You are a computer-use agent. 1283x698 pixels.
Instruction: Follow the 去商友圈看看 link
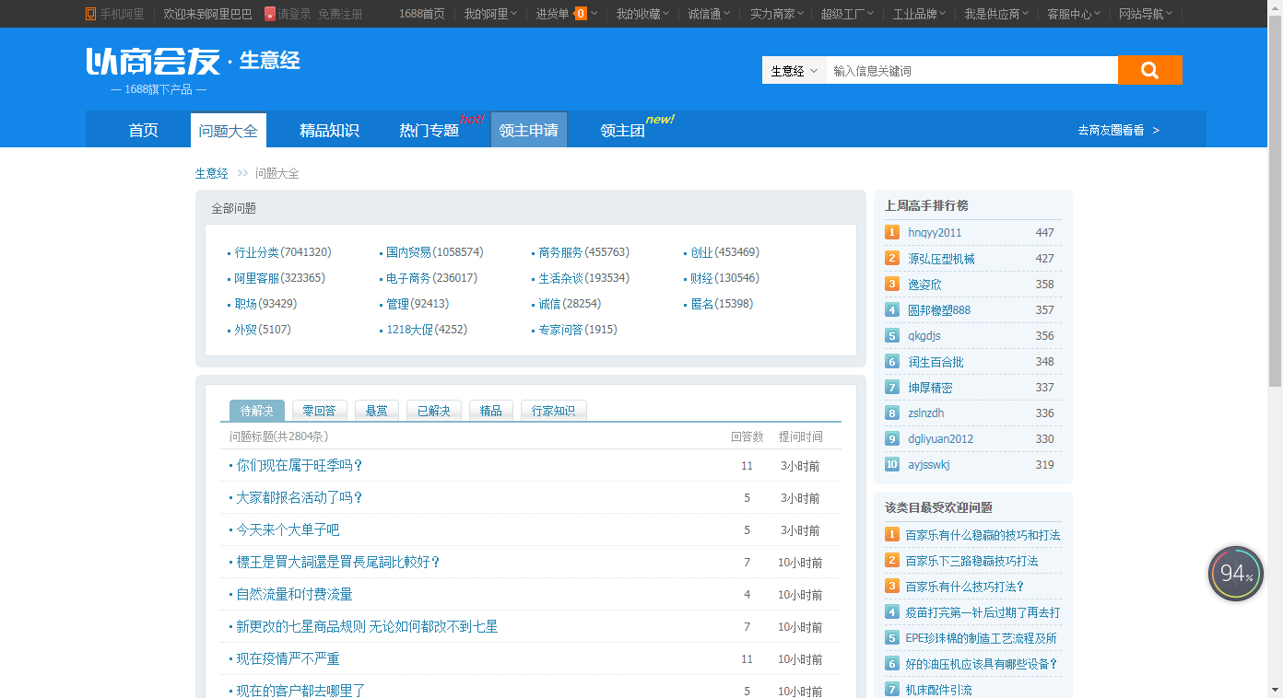tap(1113, 130)
